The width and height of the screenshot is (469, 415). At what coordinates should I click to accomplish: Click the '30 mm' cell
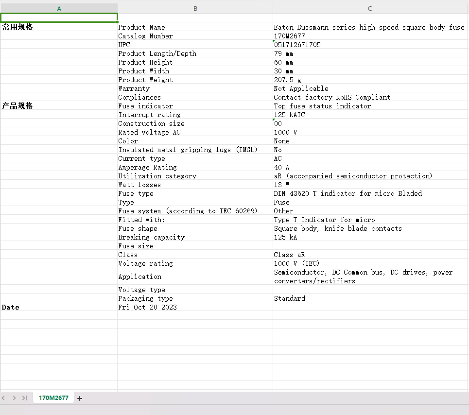(370, 71)
